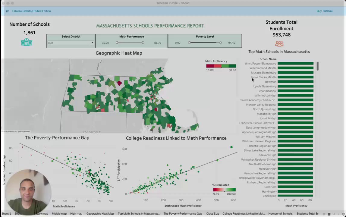The height and width of the screenshot is (217, 346).
Task: Click the presentation mode icon at bottom right
Action: click(x=343, y=214)
